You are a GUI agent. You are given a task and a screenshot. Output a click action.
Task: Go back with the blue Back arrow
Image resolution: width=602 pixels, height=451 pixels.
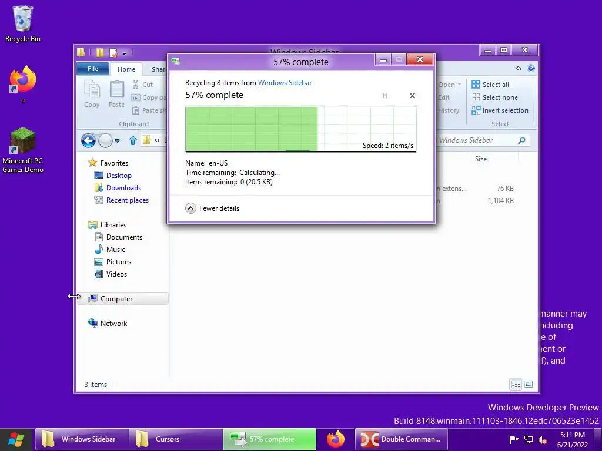tap(88, 140)
